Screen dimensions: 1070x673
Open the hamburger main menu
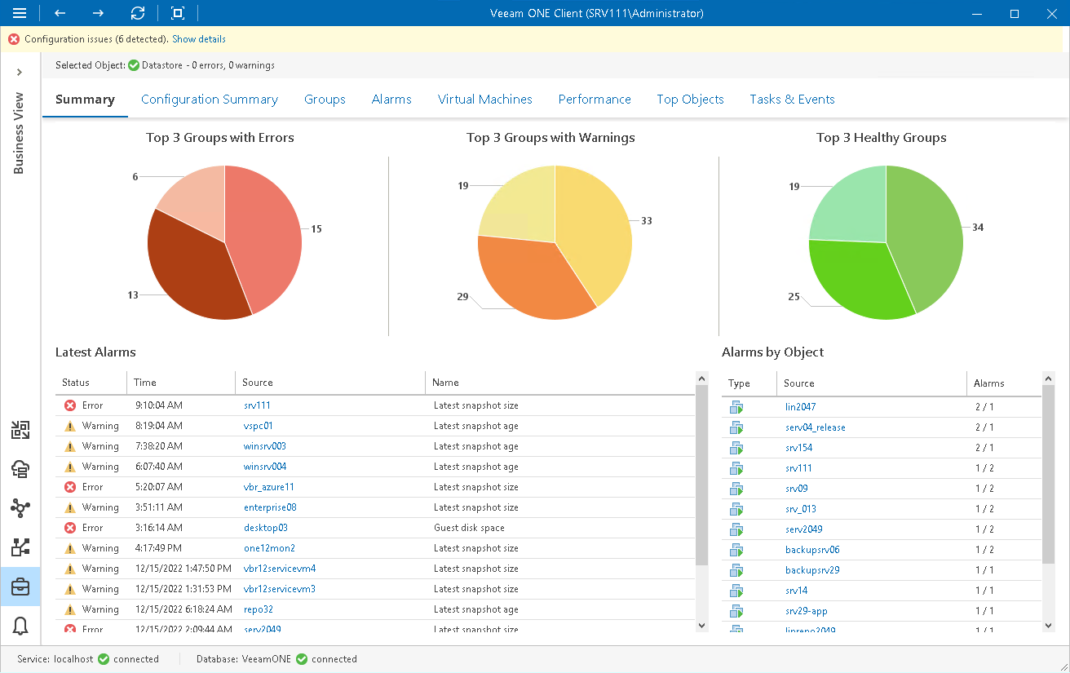point(20,13)
